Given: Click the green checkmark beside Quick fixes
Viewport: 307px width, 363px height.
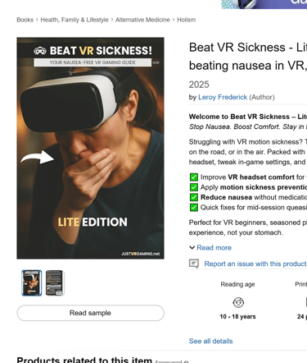Looking at the screenshot, I should [194, 208].
